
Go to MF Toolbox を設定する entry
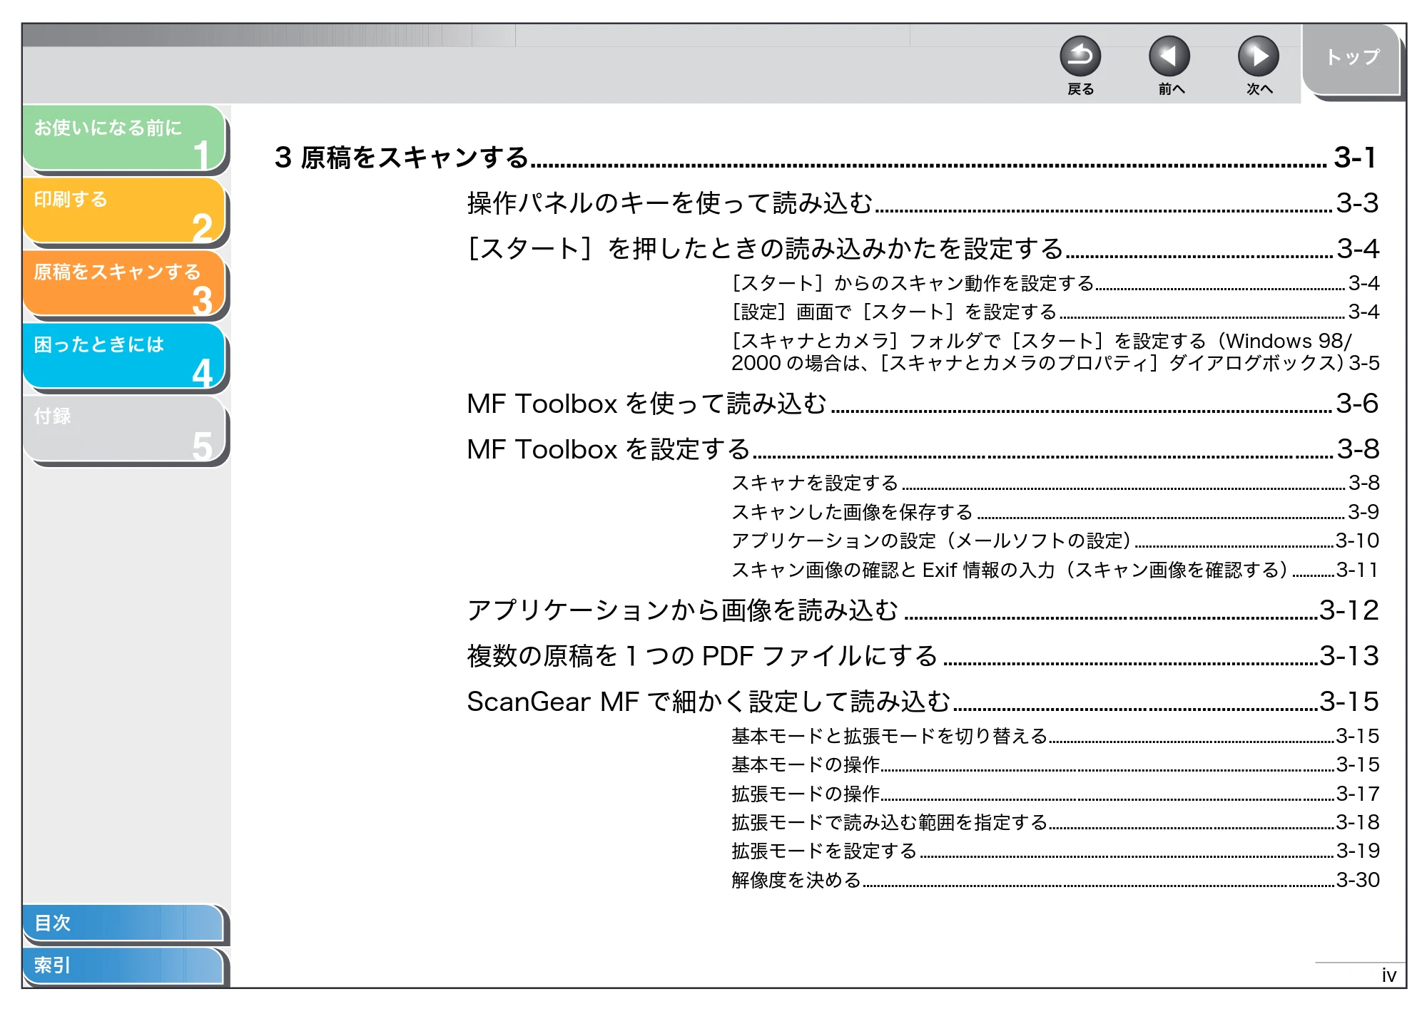(x=923, y=449)
